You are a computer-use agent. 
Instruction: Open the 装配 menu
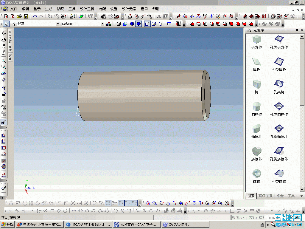click(x=102, y=9)
